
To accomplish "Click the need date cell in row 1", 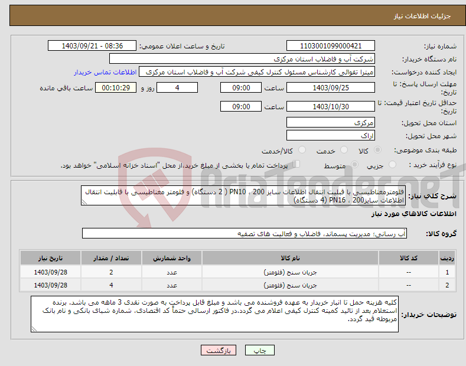I will pyautogui.click(x=51, y=272).
